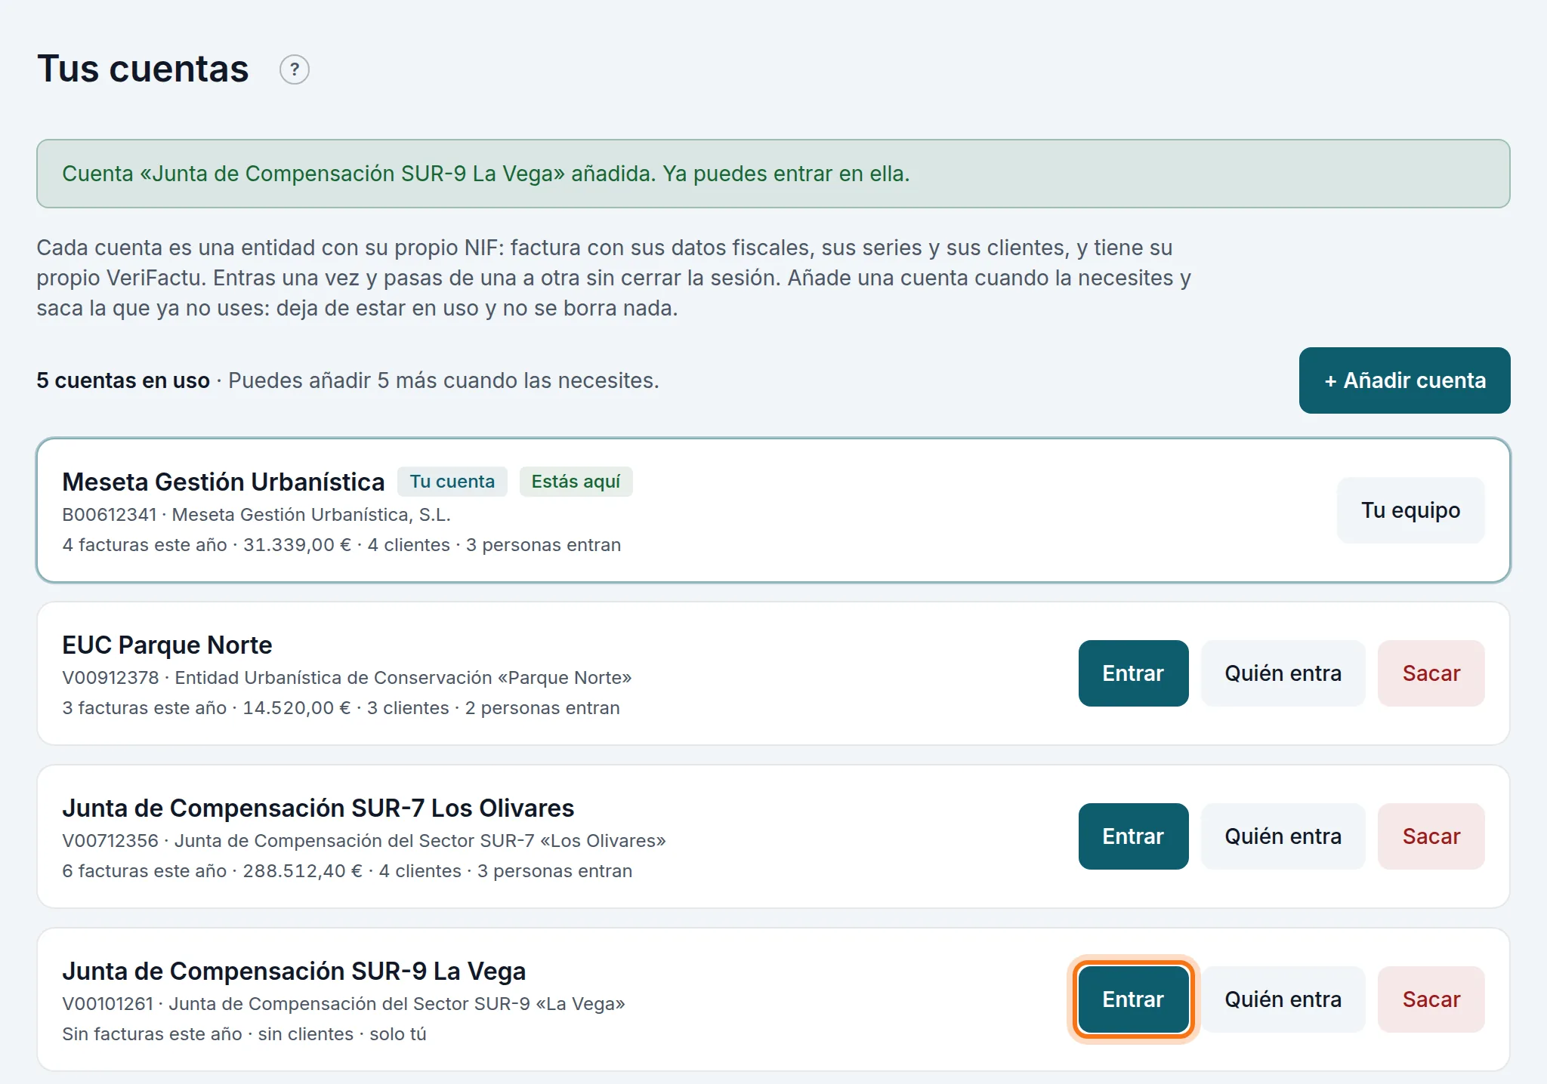Enter the SUR-7 Los Olivares account
The height and width of the screenshot is (1084, 1547).
point(1133,836)
